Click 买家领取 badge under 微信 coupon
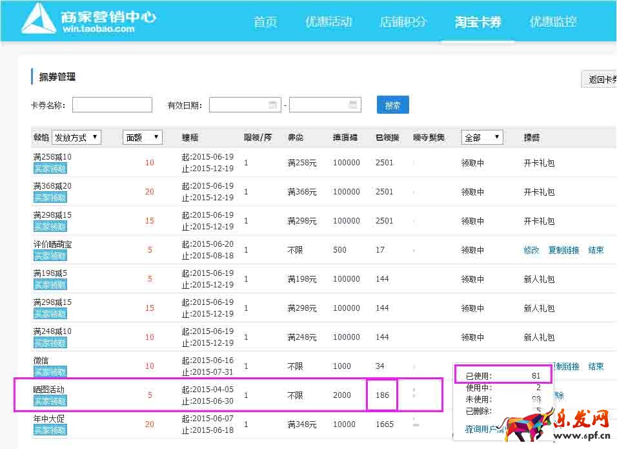 [50, 372]
